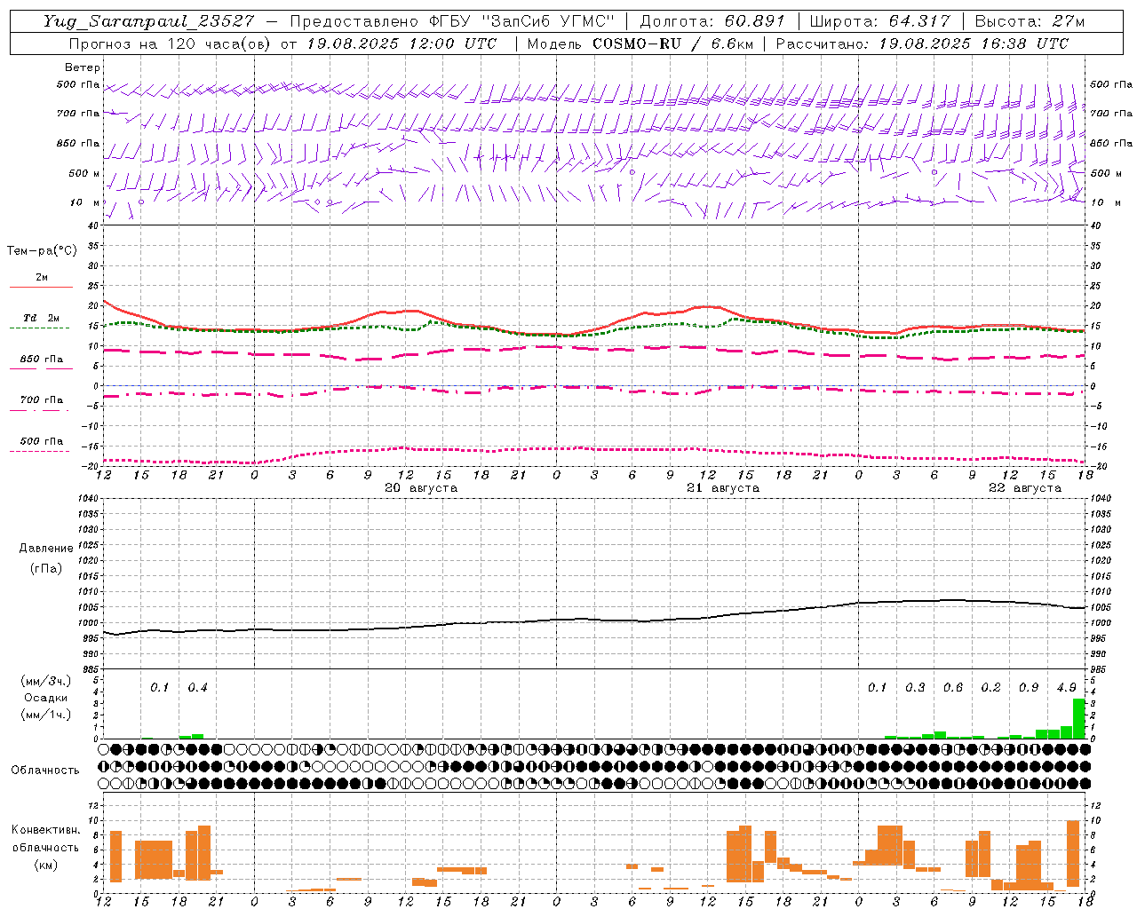Select the Облачность cloud cover label
This screenshot has width=1137, height=909.
tap(45, 770)
